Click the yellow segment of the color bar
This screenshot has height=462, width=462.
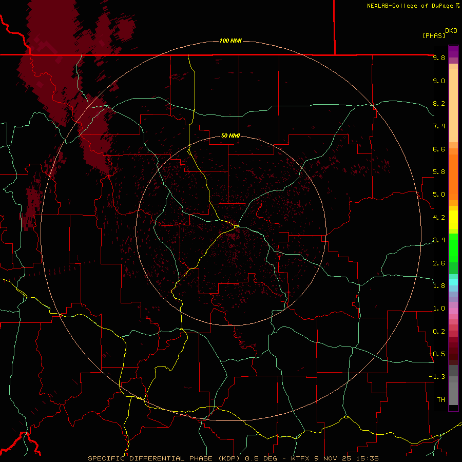pyautogui.click(x=453, y=220)
